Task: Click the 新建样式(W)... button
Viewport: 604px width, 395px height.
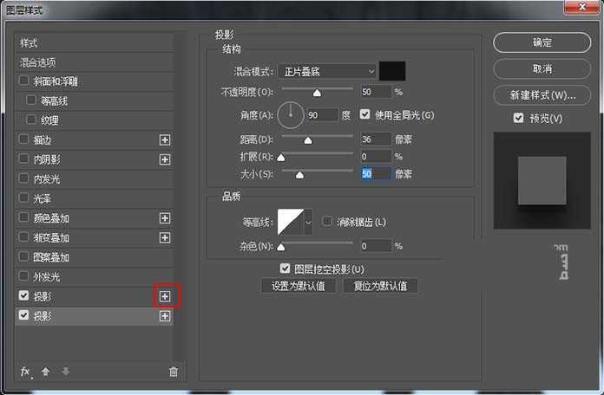Action: (x=542, y=95)
